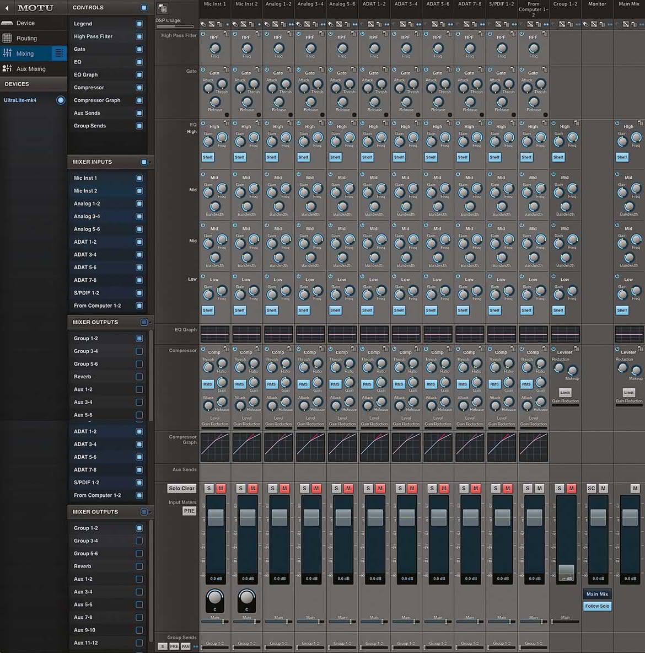The image size is (645, 653).
Task: Open the Comp preset icon on Mic Inst 1
Action: click(x=226, y=350)
